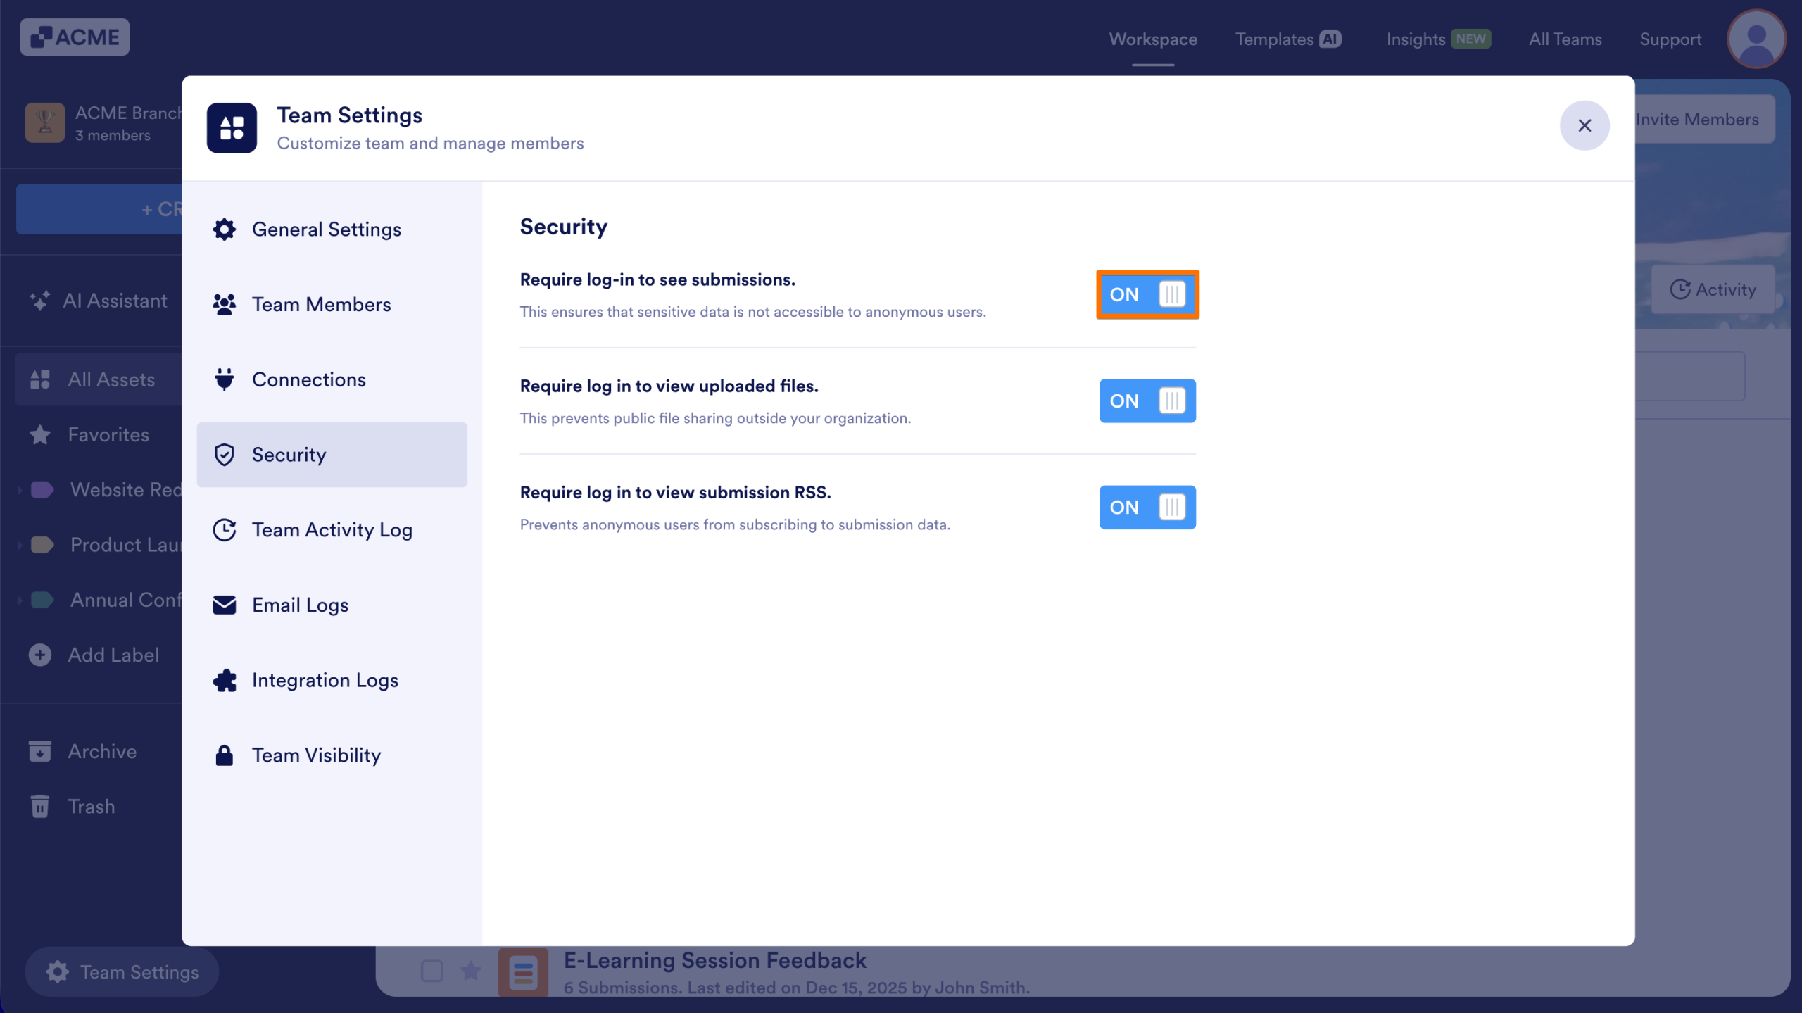Open E-Learning Session Feedback form title
The width and height of the screenshot is (1802, 1013).
tap(714, 960)
